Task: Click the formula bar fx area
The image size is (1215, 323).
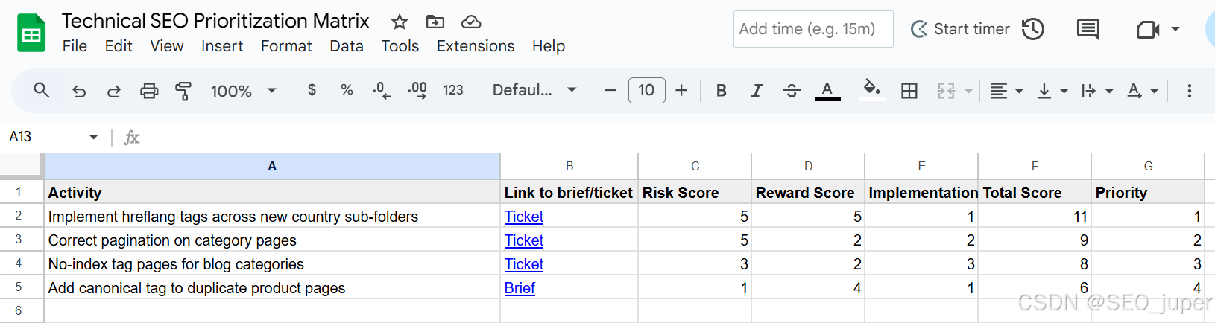Action: point(131,138)
